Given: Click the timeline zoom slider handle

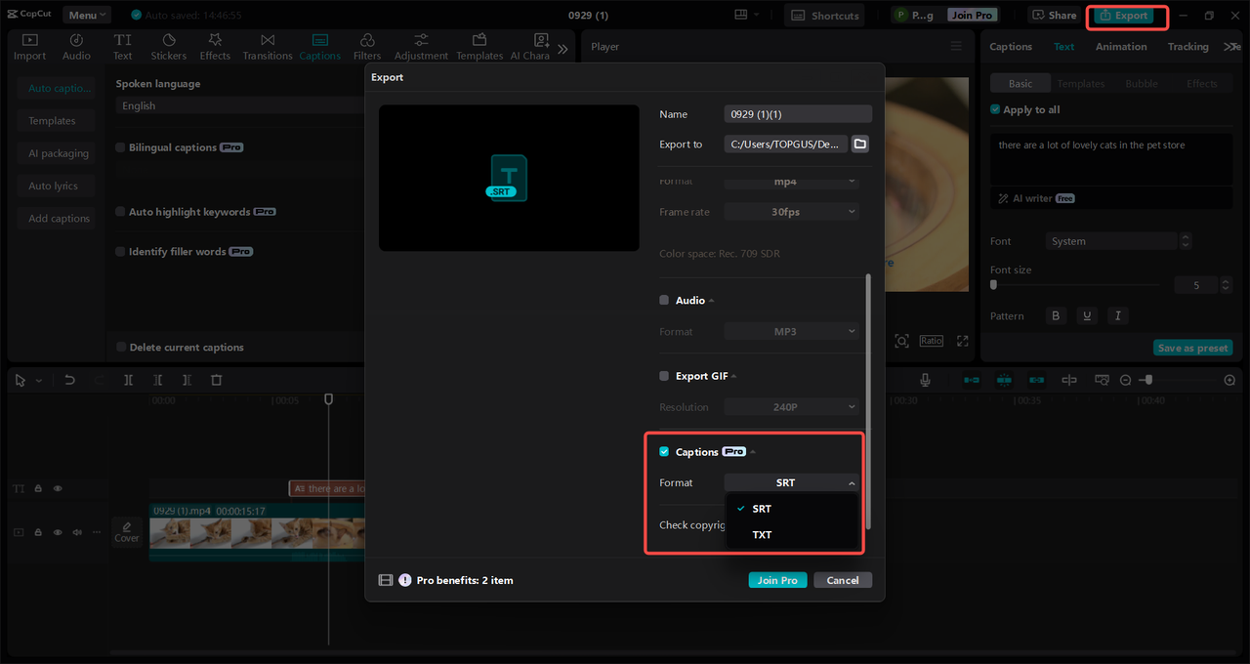Looking at the screenshot, I should pyautogui.click(x=1148, y=380).
